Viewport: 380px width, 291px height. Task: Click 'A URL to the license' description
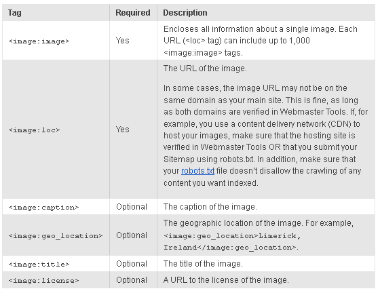(x=226, y=280)
